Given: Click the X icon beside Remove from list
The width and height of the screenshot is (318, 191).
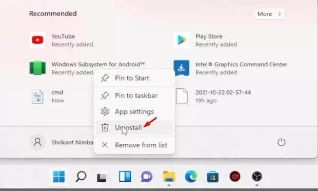Looking at the screenshot, I should click(105, 145).
